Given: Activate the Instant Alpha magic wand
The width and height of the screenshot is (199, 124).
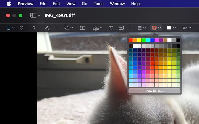Looking at the screenshot, I should point(22,28).
